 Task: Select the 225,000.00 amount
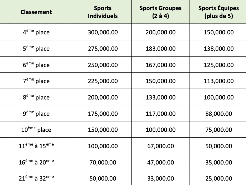(103, 81)
